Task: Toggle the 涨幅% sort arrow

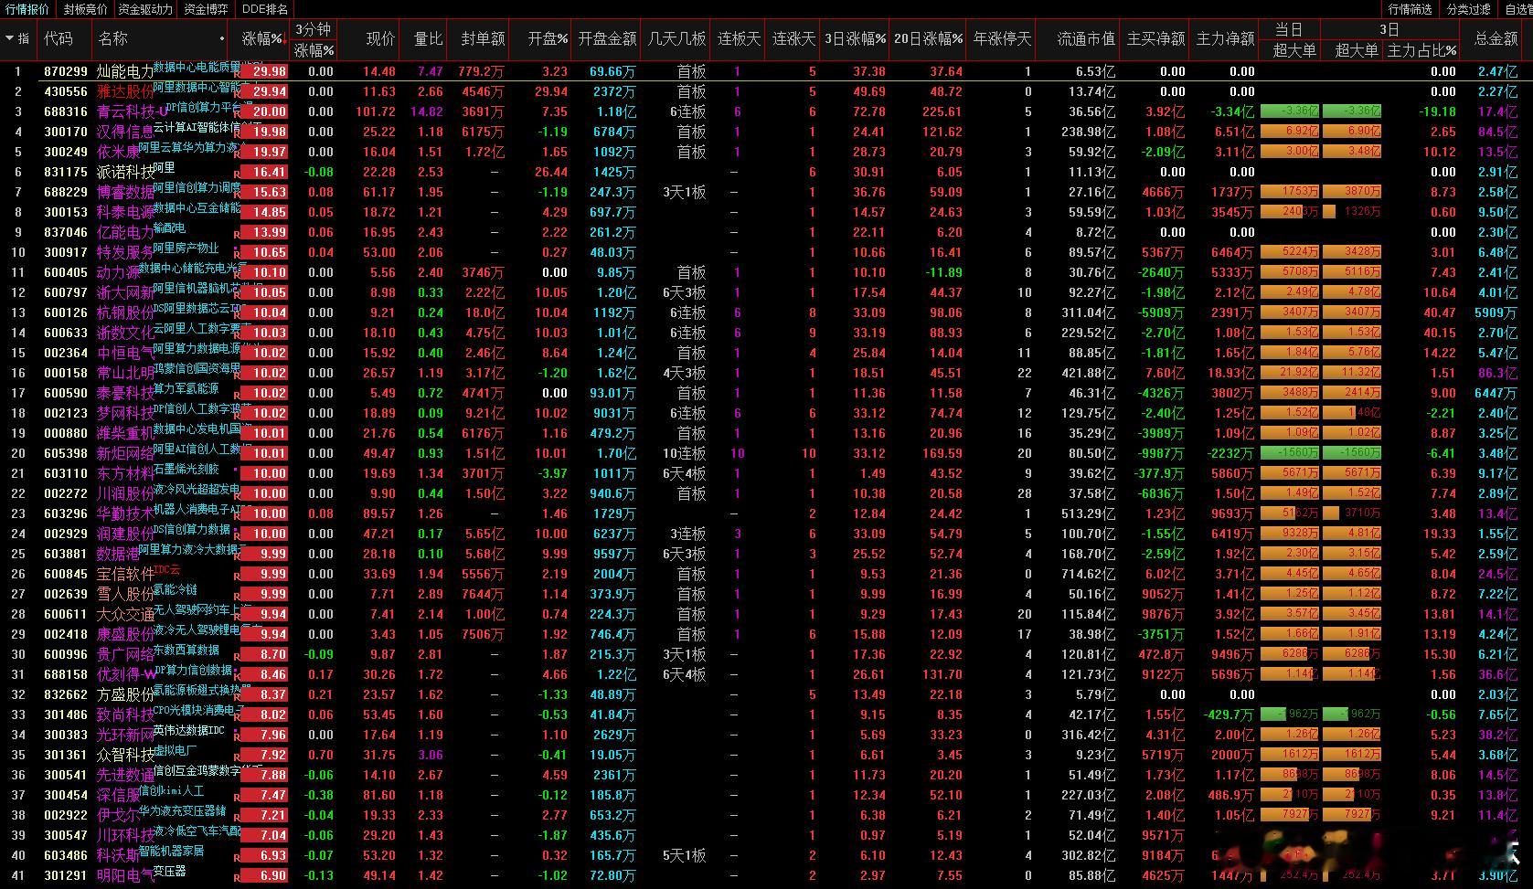Action: tap(284, 40)
